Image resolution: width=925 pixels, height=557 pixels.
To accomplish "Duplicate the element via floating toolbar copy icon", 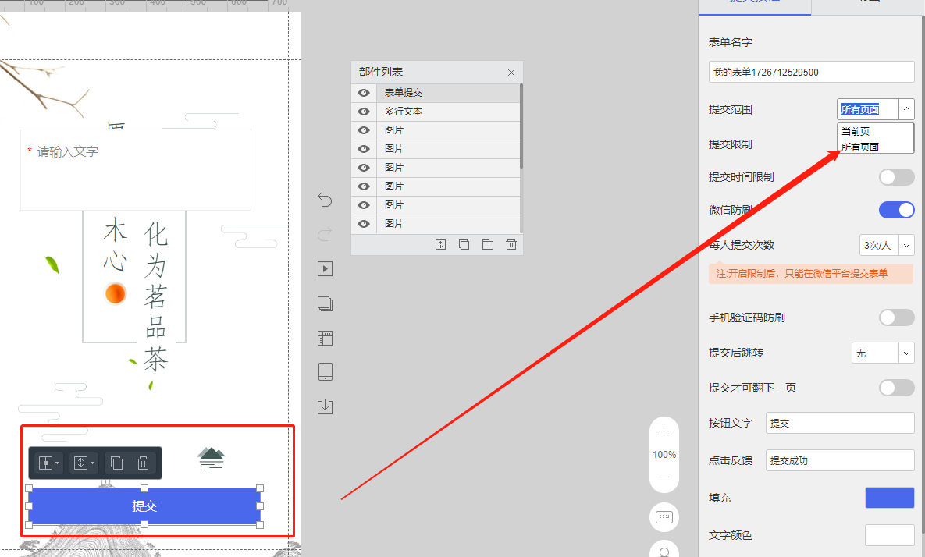I will pyautogui.click(x=117, y=463).
